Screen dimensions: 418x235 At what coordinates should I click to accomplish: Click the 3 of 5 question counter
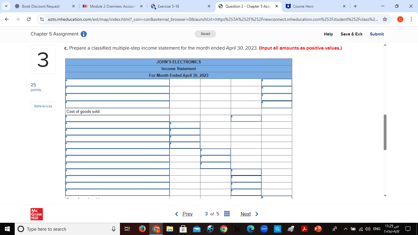tap(212, 214)
